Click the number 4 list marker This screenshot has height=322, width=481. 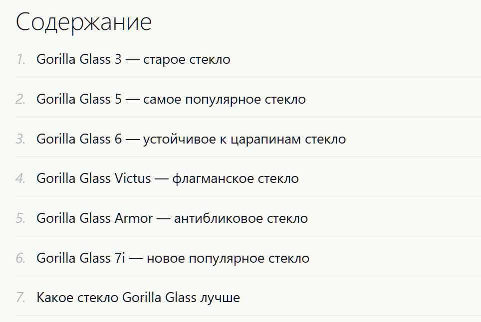pyautogui.click(x=20, y=178)
